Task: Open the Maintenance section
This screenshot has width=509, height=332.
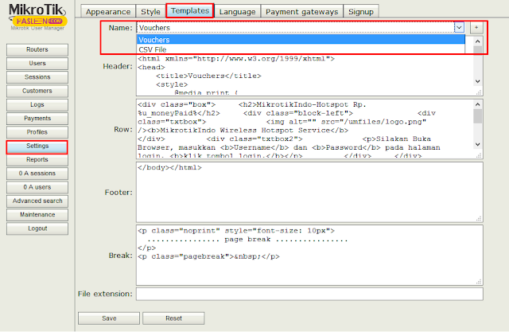Action: tap(37, 215)
